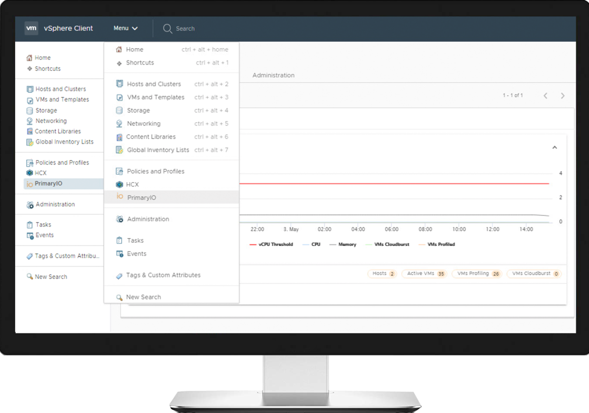Open VMs and Templates via its sidebar icon

30,100
